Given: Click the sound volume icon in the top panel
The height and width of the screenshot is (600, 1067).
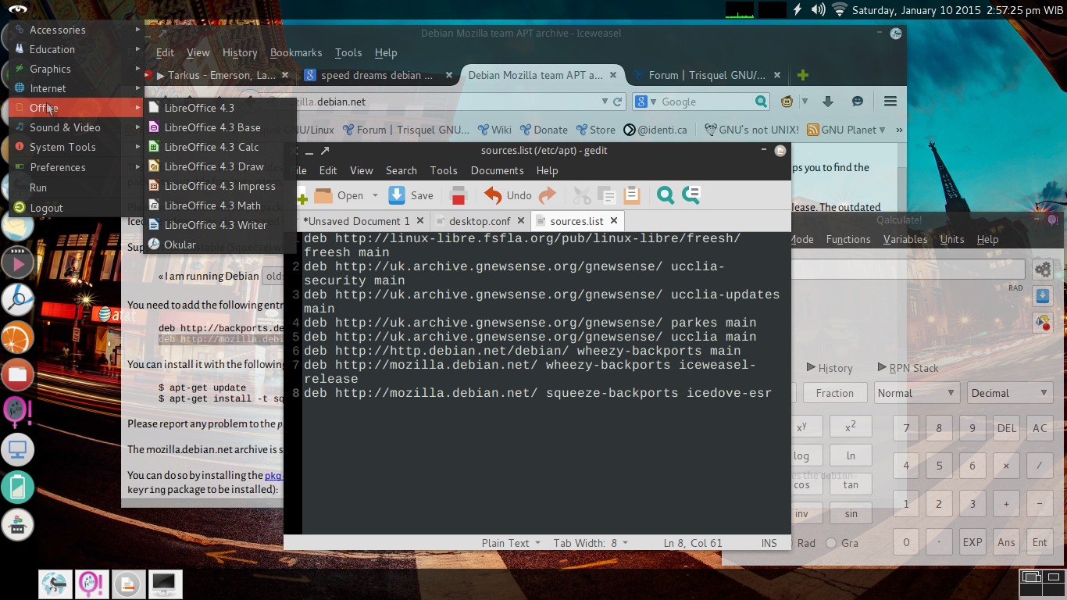Looking at the screenshot, I should (819, 9).
